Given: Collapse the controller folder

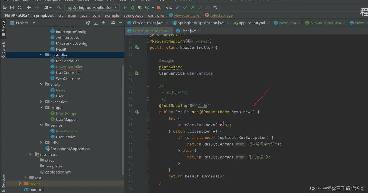Looking at the screenshot, I should click(41, 55).
